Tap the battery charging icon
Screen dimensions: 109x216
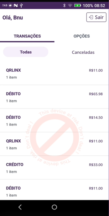[78, 5]
